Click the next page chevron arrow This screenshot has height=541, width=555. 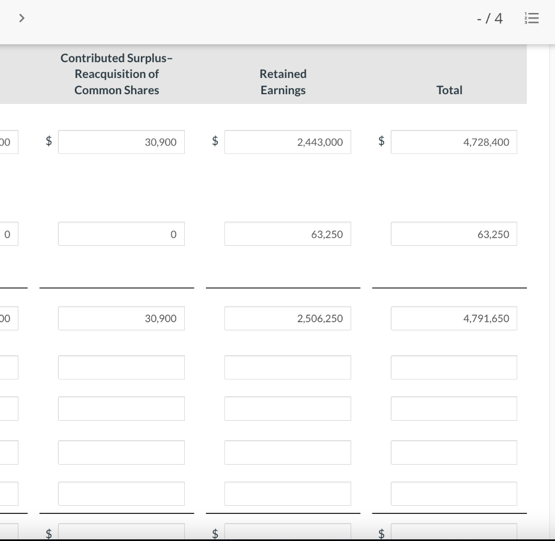click(x=22, y=18)
